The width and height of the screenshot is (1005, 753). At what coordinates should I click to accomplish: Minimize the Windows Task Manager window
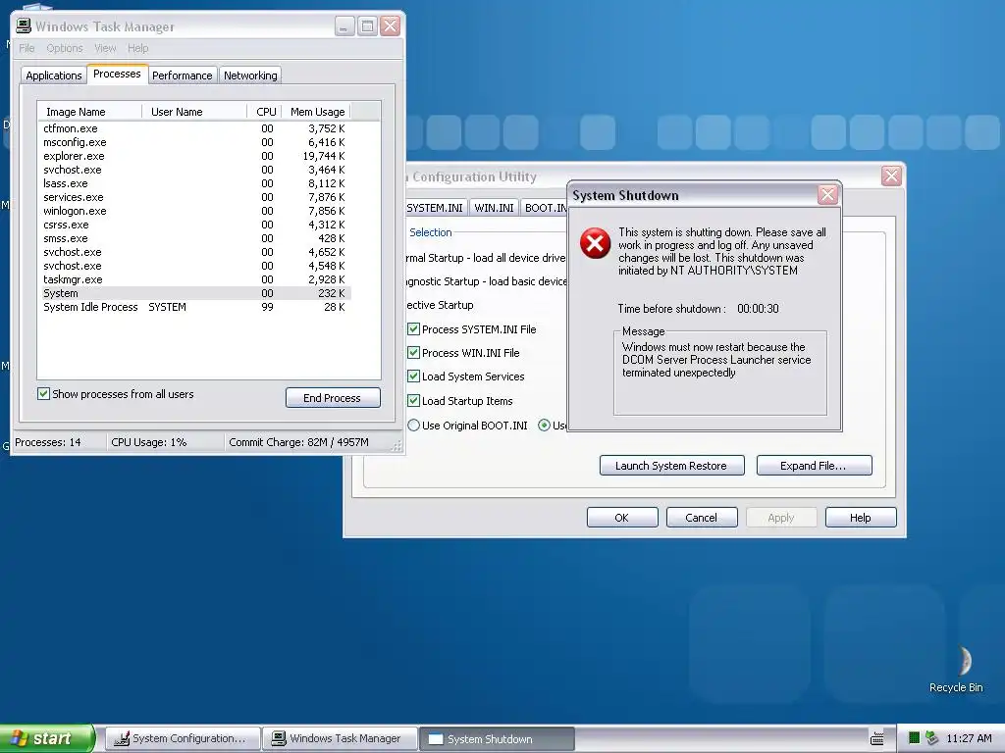tap(344, 26)
